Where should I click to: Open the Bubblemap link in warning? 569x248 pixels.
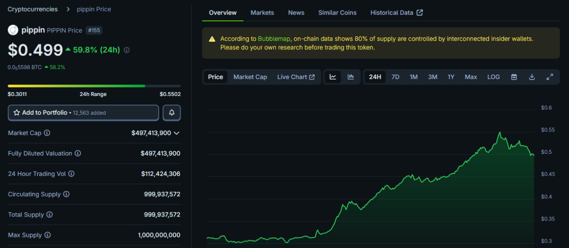pos(274,39)
